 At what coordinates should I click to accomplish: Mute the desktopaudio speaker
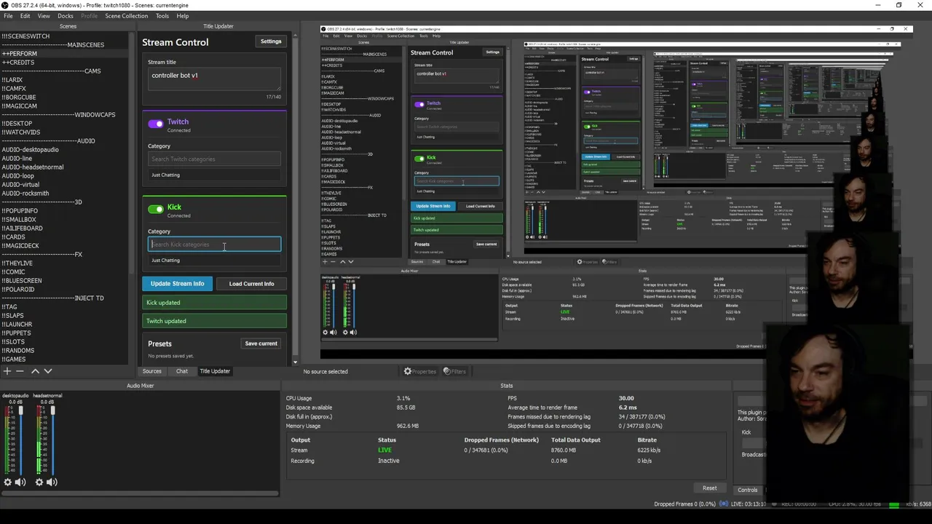point(20,482)
